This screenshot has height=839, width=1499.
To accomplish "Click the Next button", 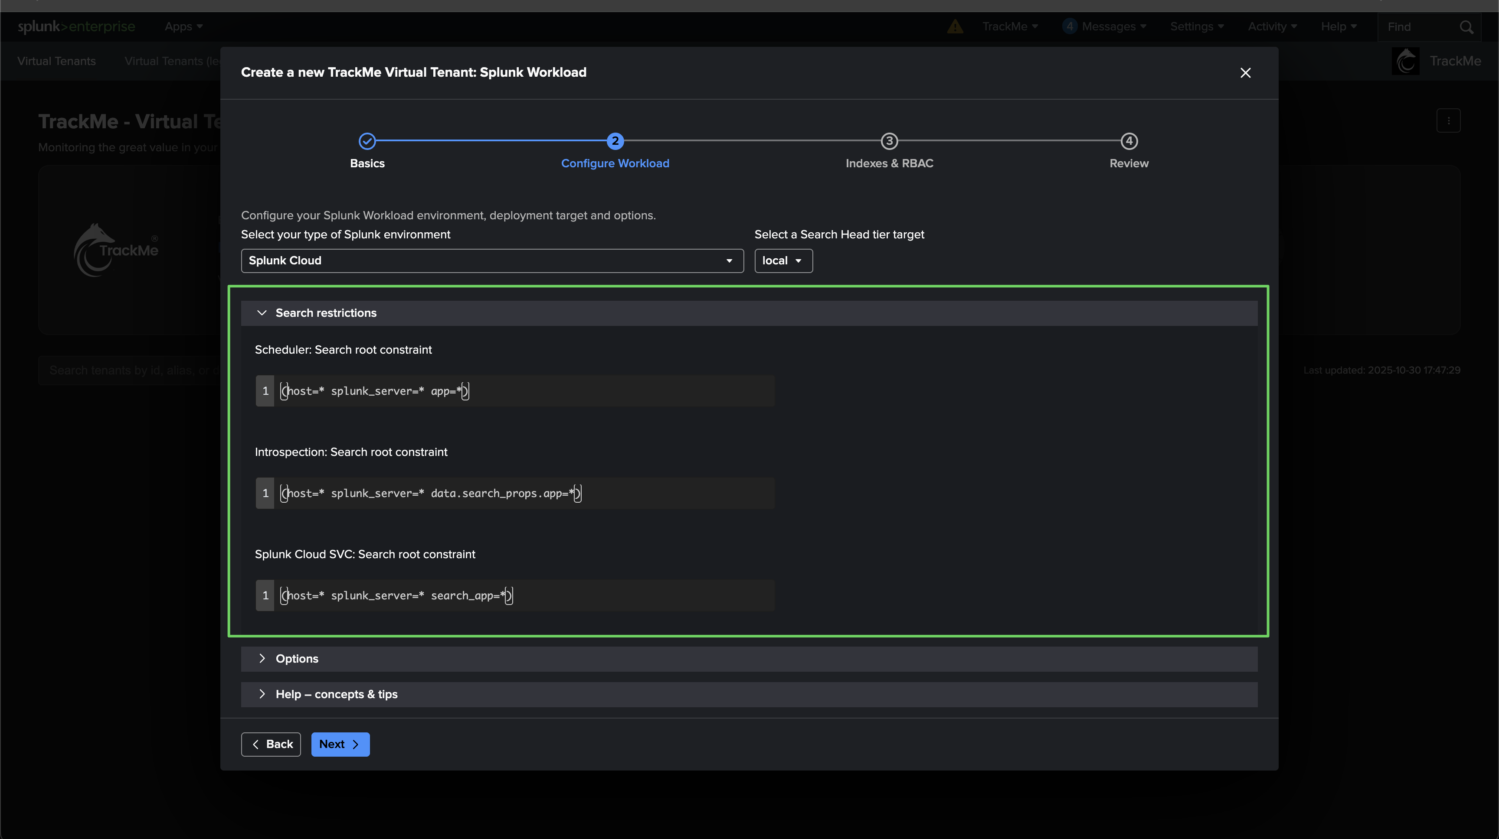I will (340, 744).
